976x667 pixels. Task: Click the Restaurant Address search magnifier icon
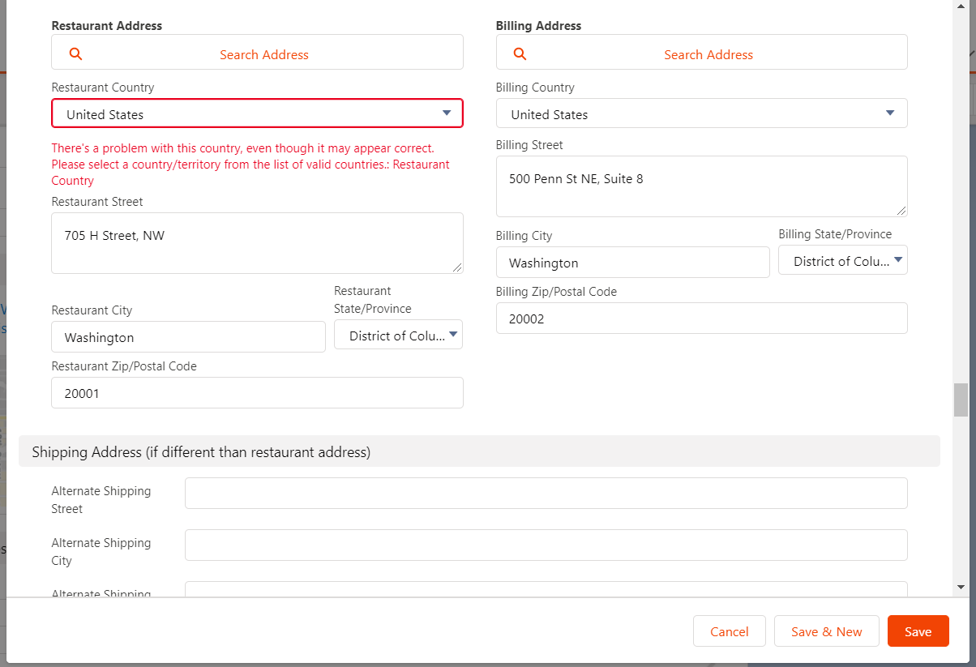pos(75,54)
